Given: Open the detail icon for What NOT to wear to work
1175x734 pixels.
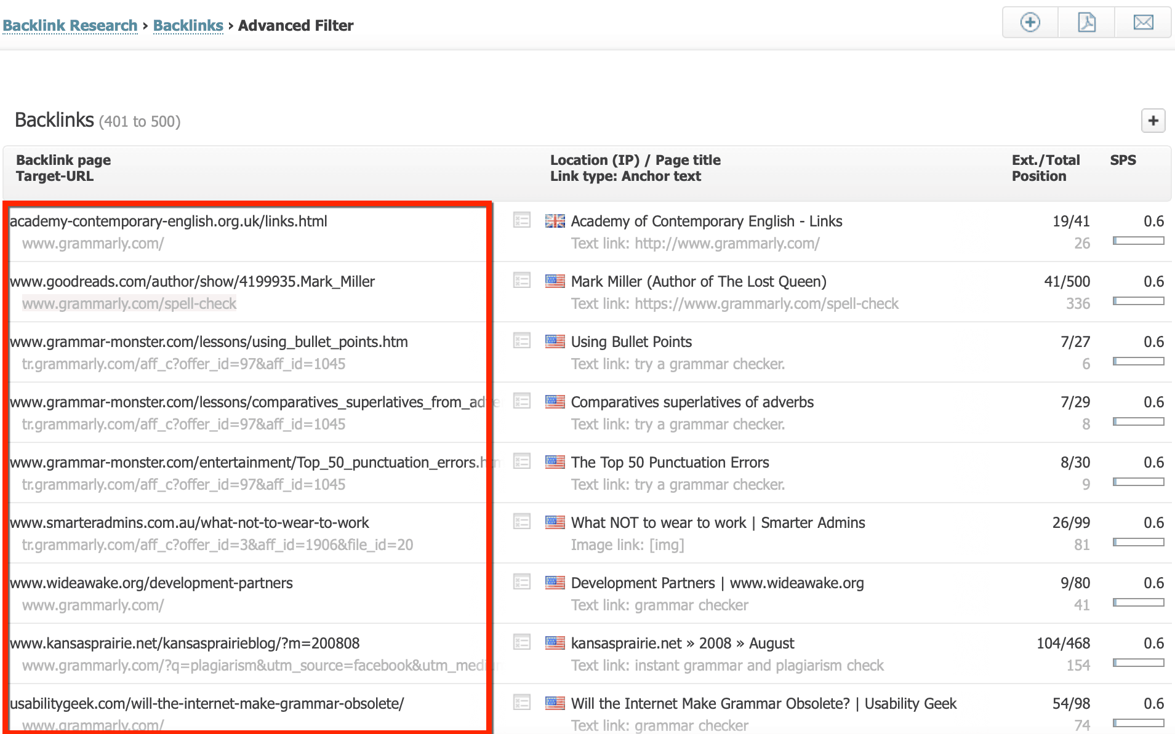Looking at the screenshot, I should (521, 522).
